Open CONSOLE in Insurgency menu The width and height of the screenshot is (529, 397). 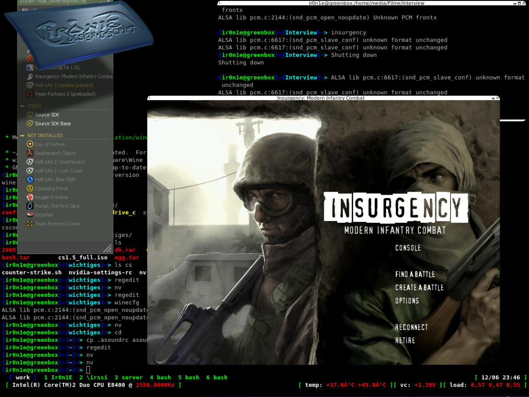(408, 248)
